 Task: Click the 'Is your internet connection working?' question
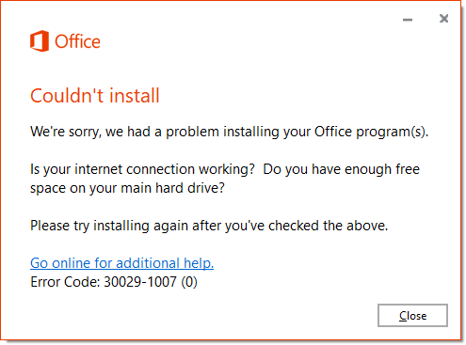coord(142,169)
